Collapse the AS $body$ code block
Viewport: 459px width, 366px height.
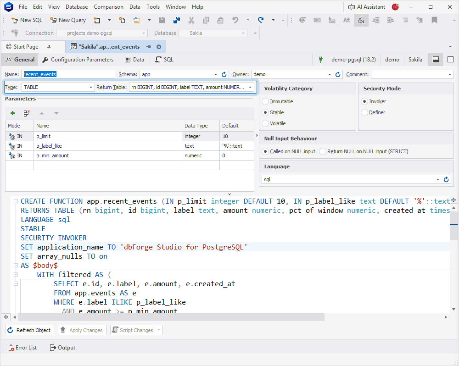click(x=16, y=266)
